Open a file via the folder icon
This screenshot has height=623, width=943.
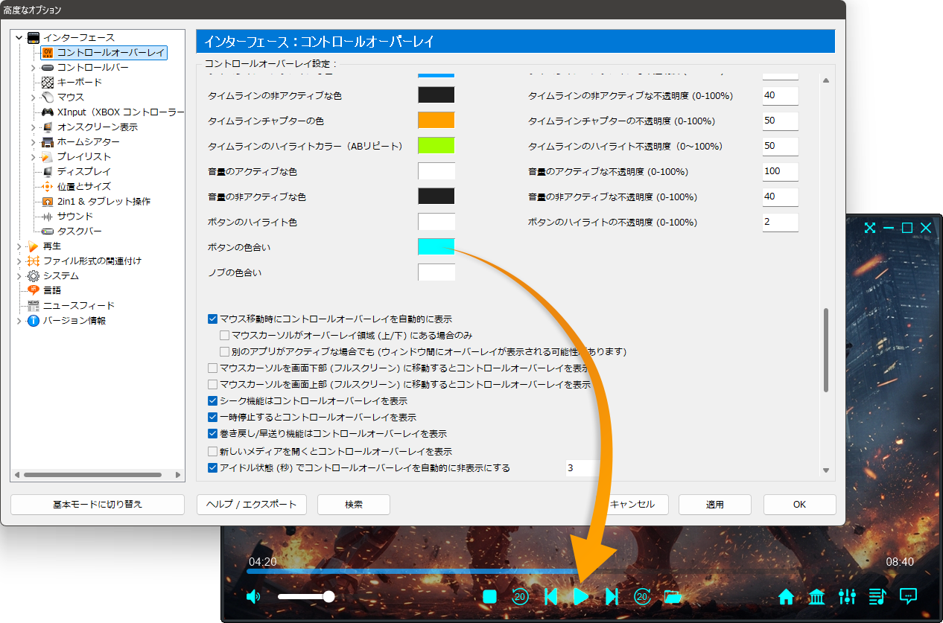673,596
